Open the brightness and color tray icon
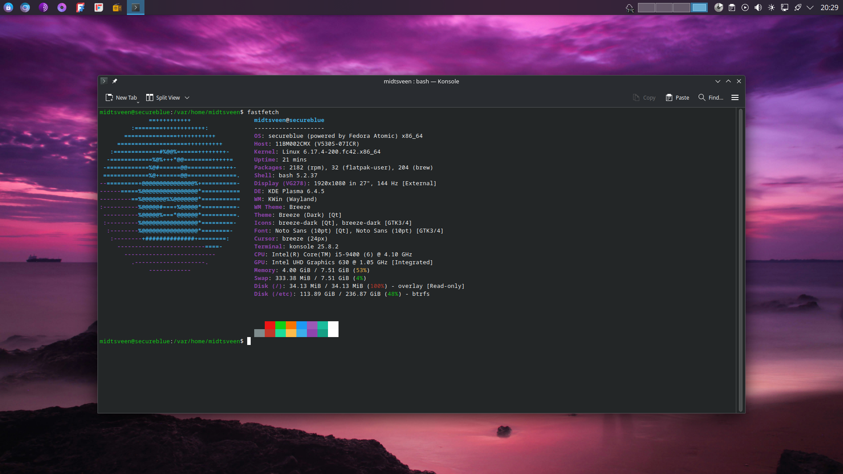Image resolution: width=843 pixels, height=474 pixels. tap(771, 7)
